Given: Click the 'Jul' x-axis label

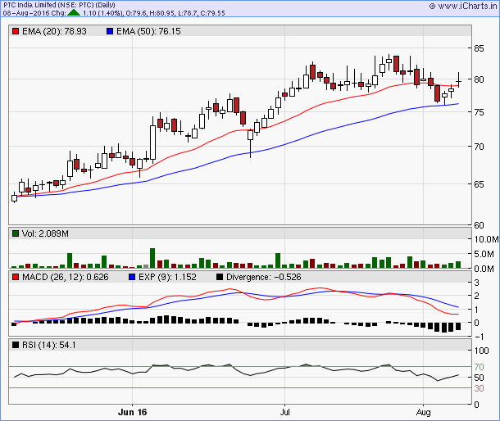Looking at the screenshot, I should (x=284, y=412).
